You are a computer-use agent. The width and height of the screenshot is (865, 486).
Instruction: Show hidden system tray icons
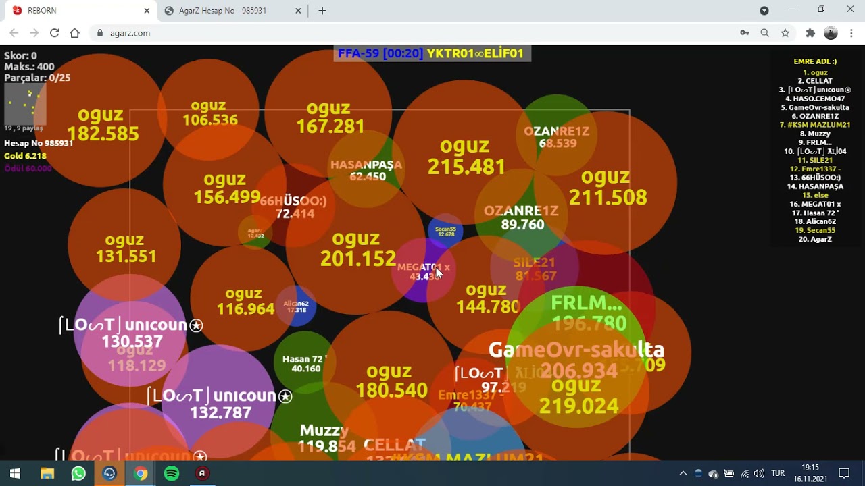(683, 473)
